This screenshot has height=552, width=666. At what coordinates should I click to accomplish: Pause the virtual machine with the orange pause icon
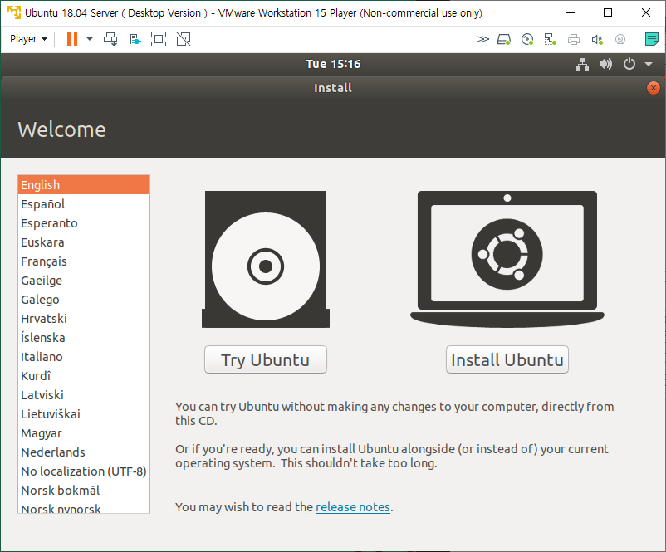click(x=72, y=39)
